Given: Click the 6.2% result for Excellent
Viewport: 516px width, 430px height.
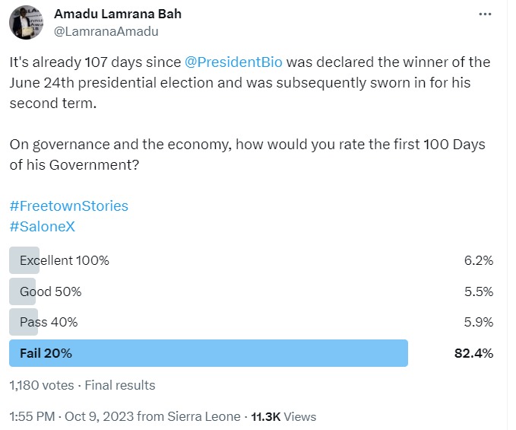Looking at the screenshot, I should coord(479,260).
